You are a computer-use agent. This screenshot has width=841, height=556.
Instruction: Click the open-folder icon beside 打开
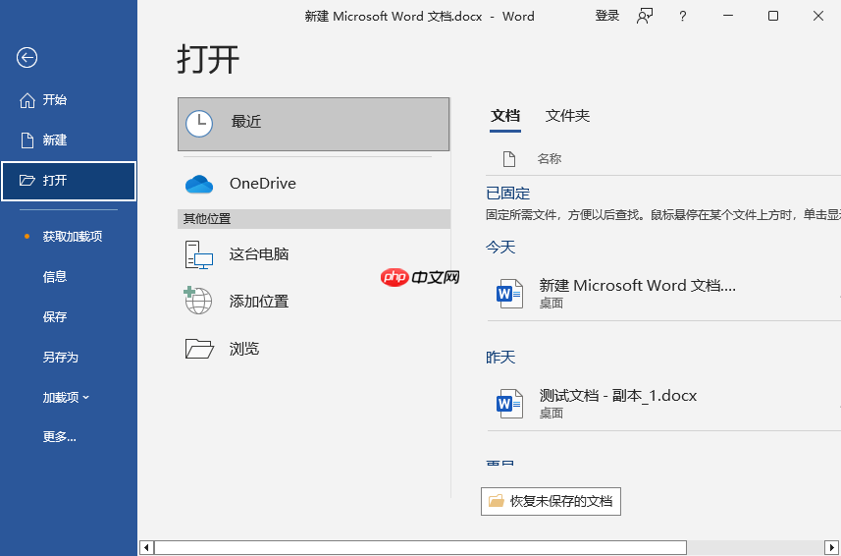click(27, 181)
